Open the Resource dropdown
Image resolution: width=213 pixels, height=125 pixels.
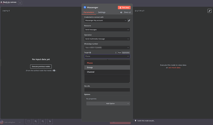pyautogui.click(x=107, y=30)
